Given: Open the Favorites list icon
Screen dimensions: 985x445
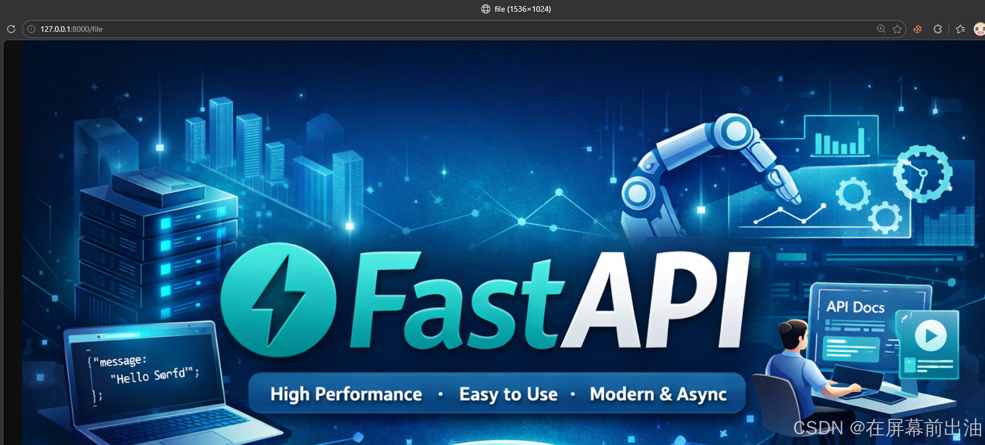Looking at the screenshot, I should pos(960,29).
